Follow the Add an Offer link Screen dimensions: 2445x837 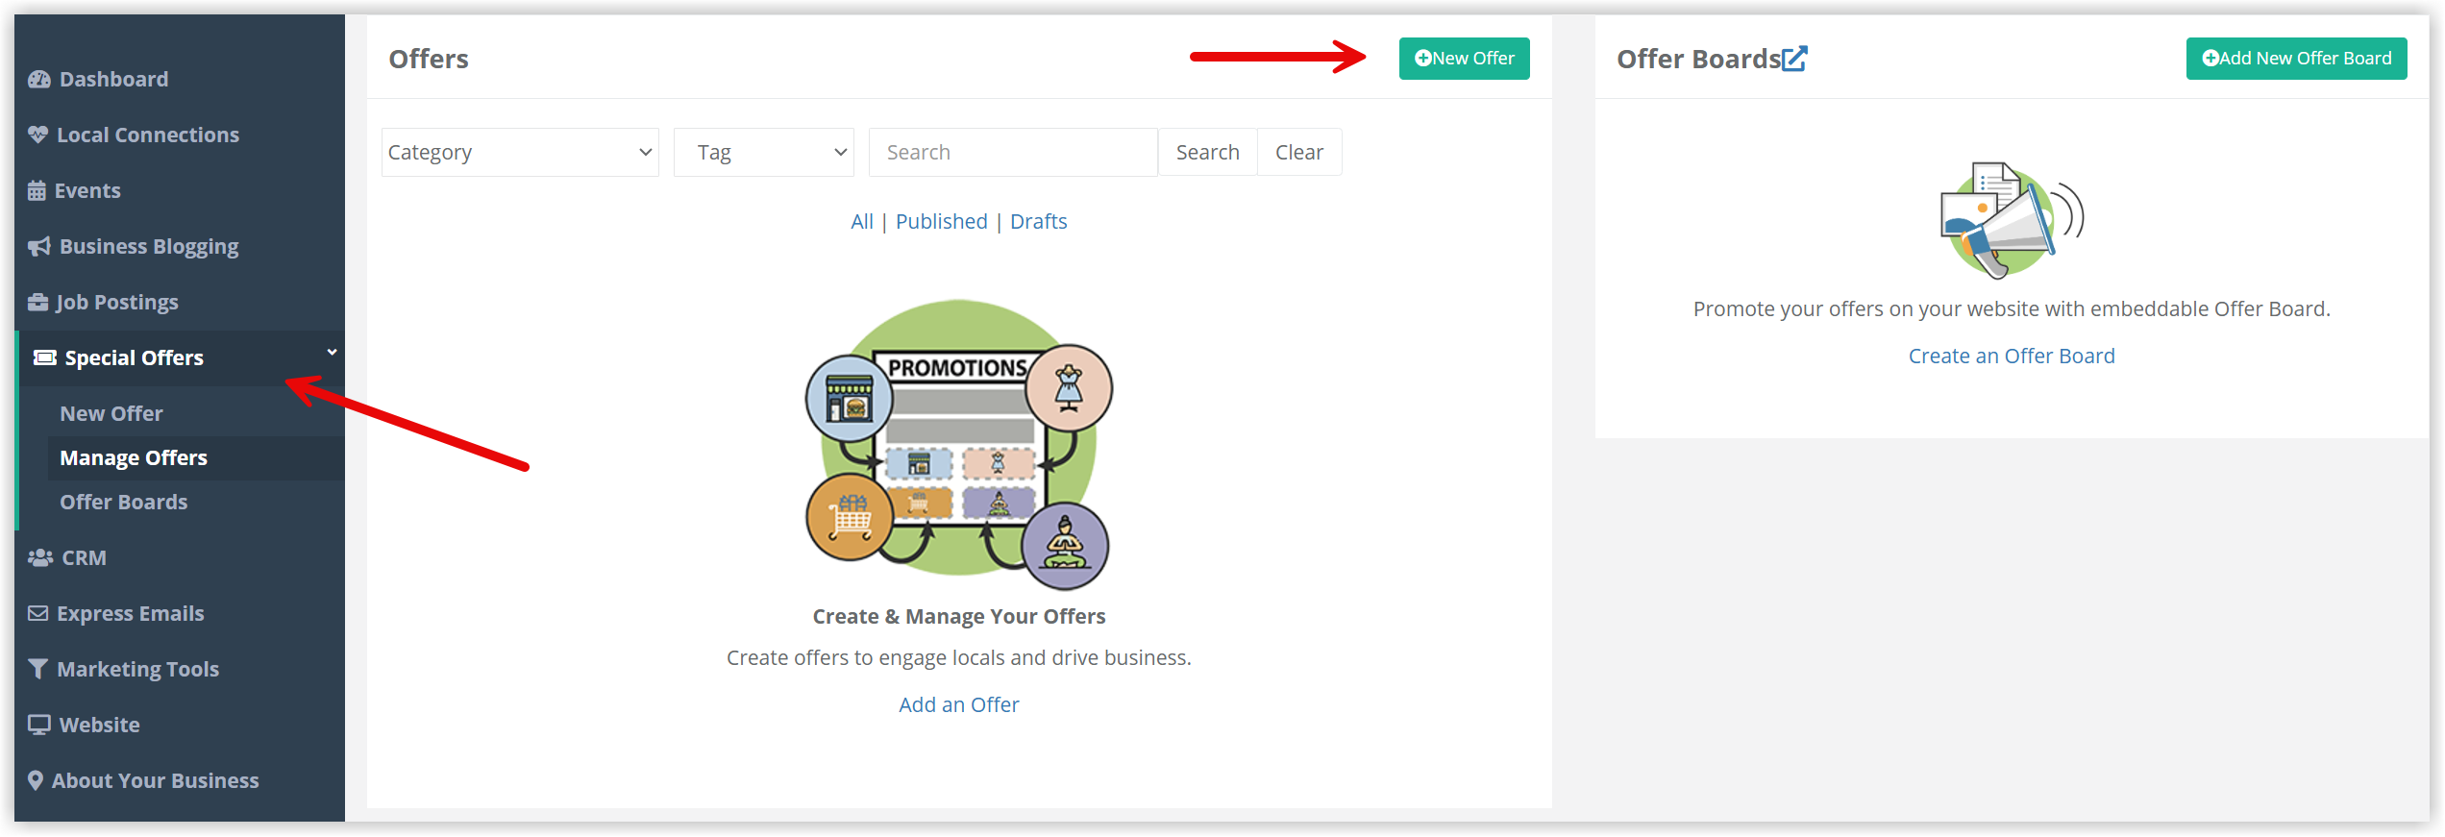[x=959, y=705]
